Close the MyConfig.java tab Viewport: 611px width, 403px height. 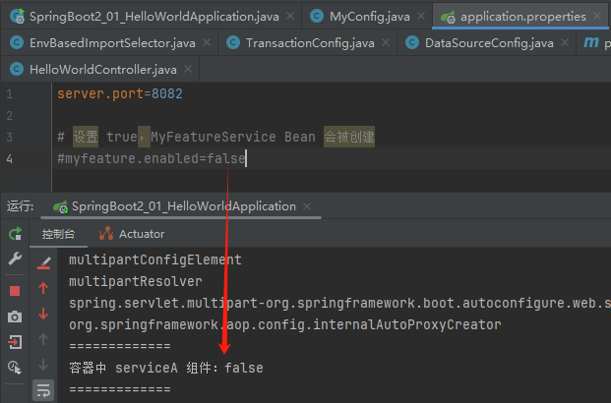click(x=421, y=16)
